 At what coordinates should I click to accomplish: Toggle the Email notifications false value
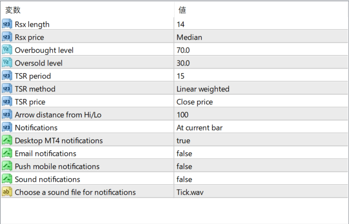261,153
